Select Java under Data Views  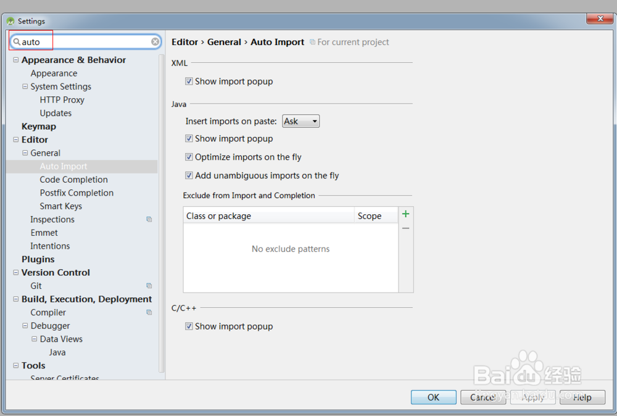pyautogui.click(x=57, y=352)
